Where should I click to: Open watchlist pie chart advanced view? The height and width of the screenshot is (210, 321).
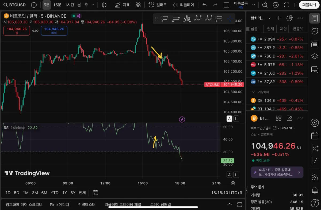[x=289, y=18]
